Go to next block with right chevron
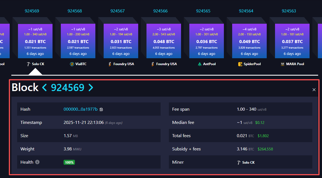The width and height of the screenshot is (322, 178). (91, 87)
